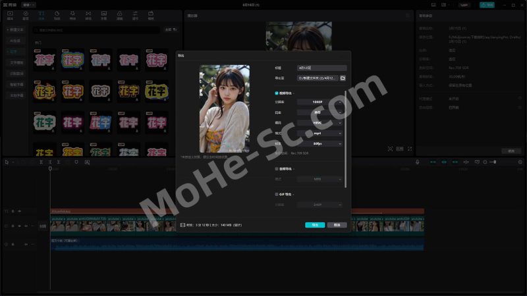This screenshot has width=527, height=296.
Task: Open the audio format dropdown showing MP3
Action: tap(319, 179)
